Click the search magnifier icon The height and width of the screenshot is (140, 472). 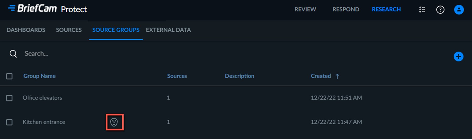coord(13,54)
